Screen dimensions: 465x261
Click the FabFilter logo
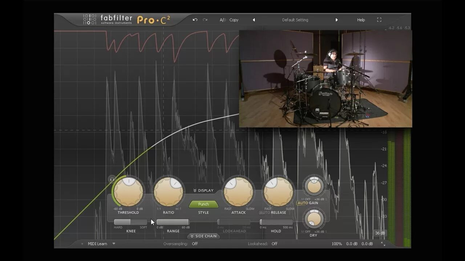pyautogui.click(x=107, y=20)
